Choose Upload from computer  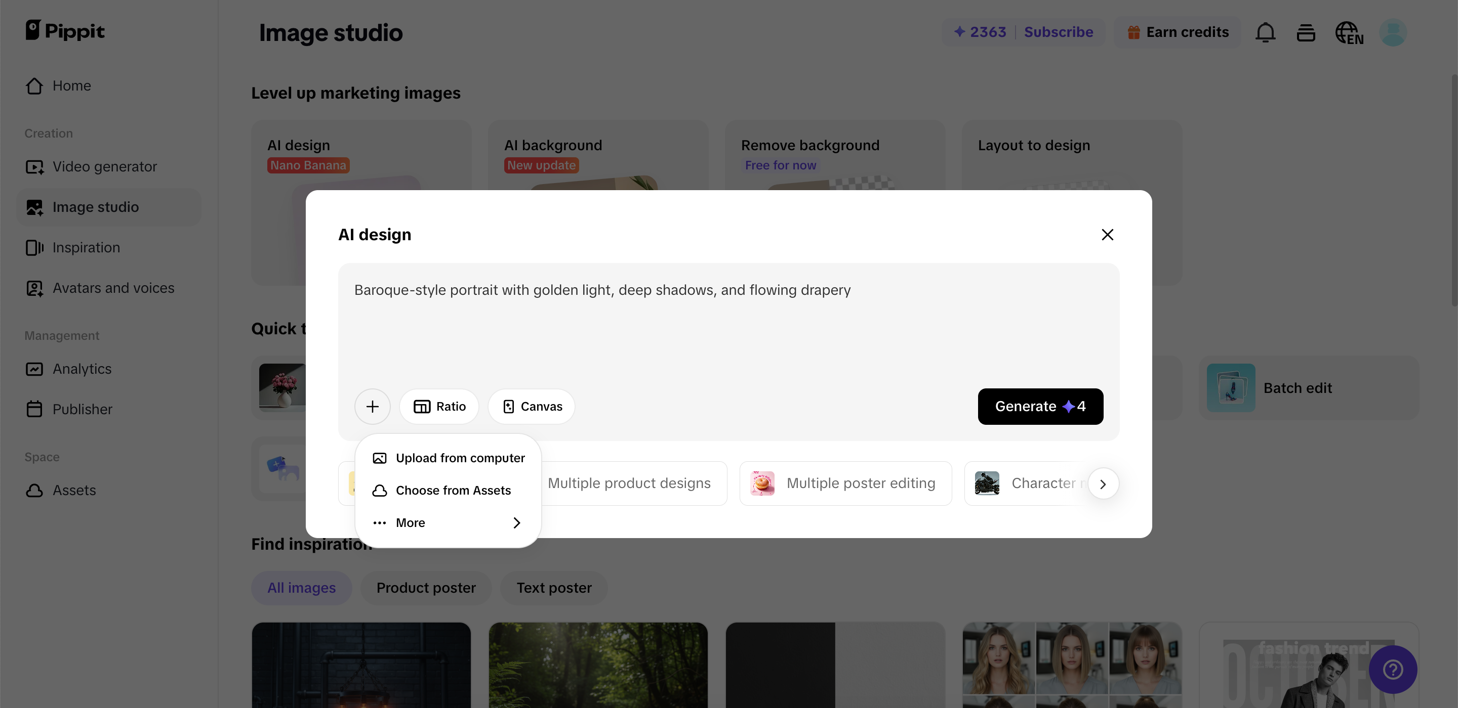448,458
